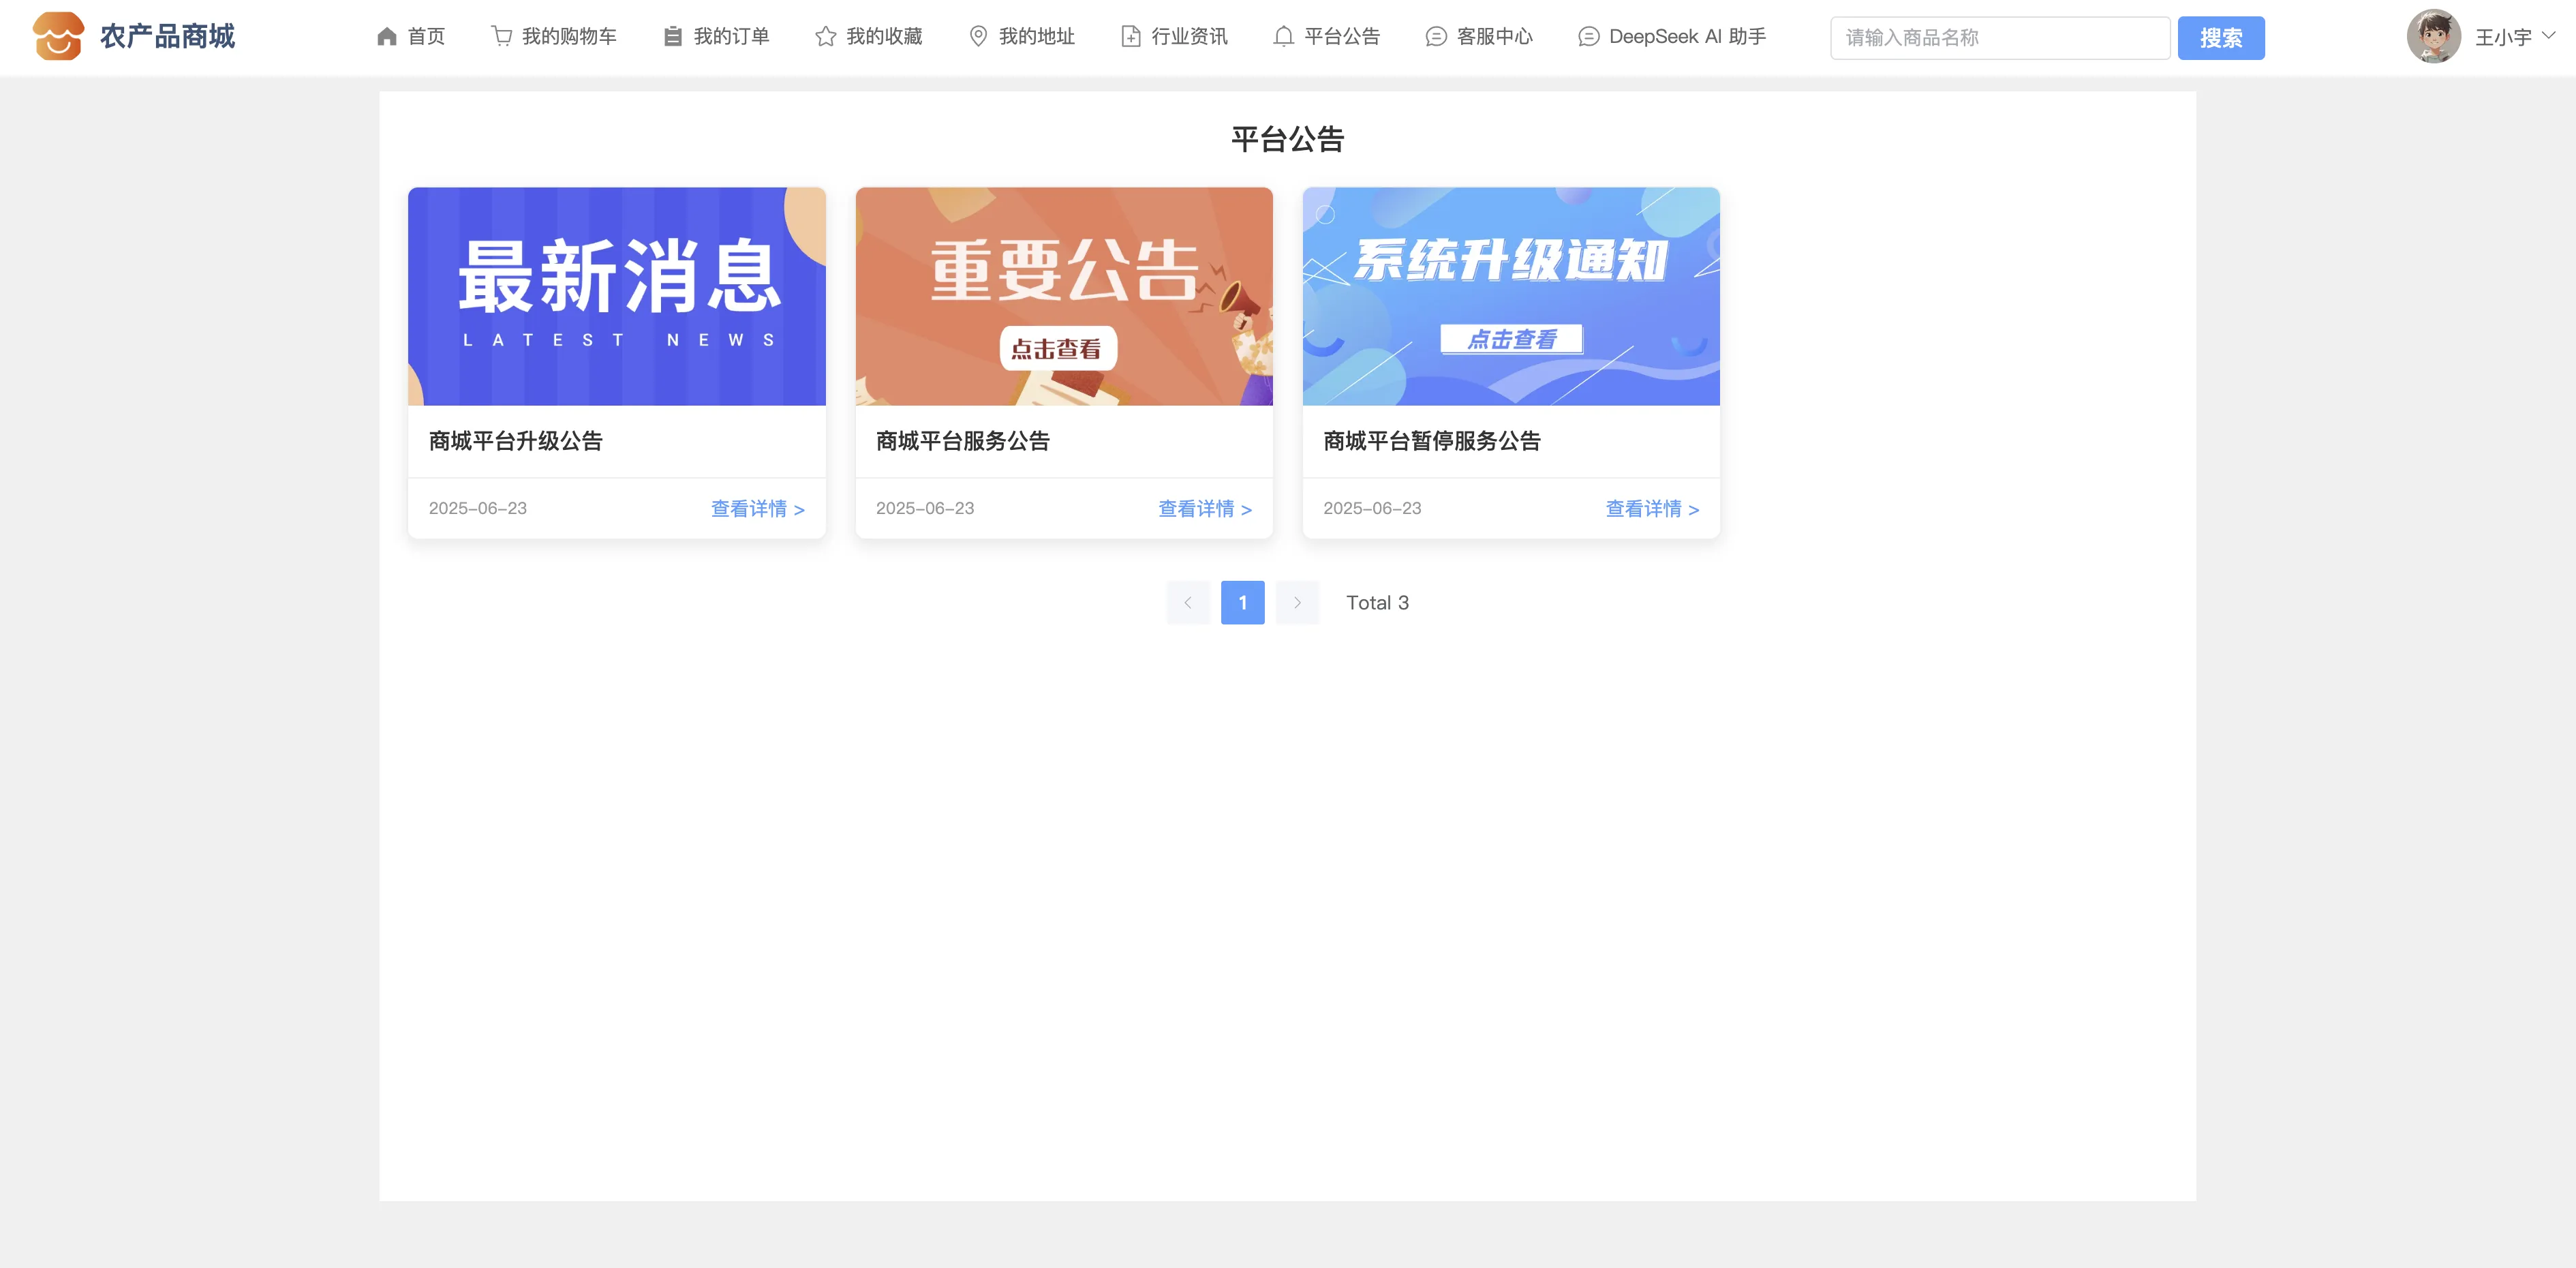View details of 商城平台暂停服务公告
Screen dimensions: 2576x1268
[x=1651, y=509]
